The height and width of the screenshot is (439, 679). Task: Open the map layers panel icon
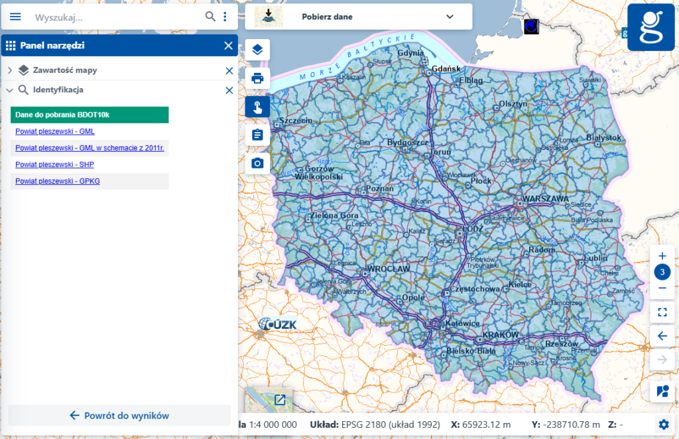coord(257,49)
